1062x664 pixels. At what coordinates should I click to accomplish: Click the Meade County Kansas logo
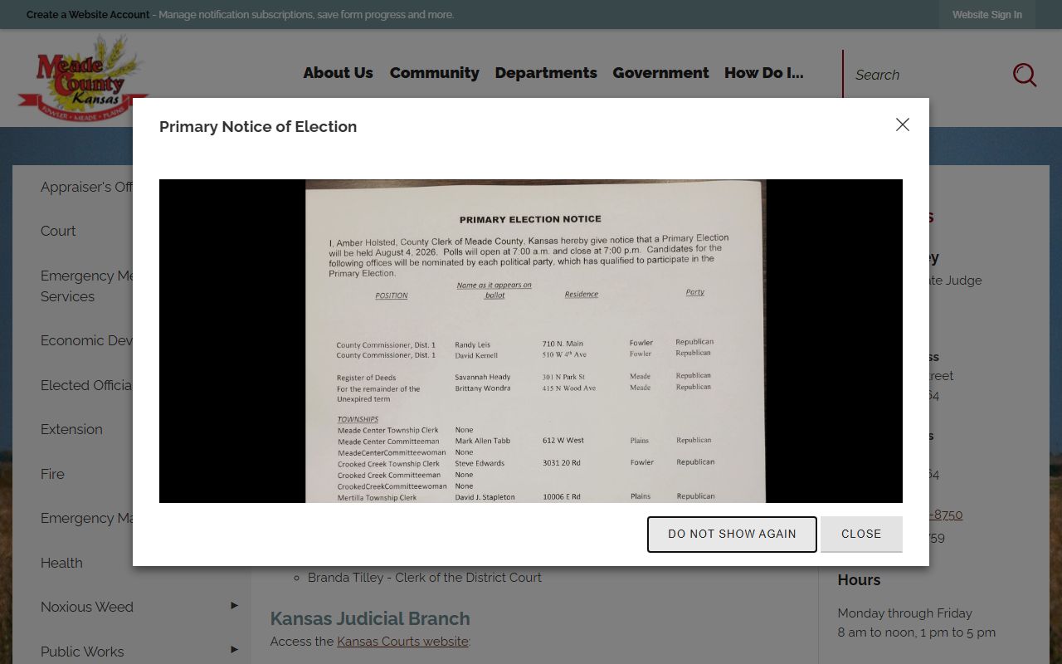click(82, 79)
